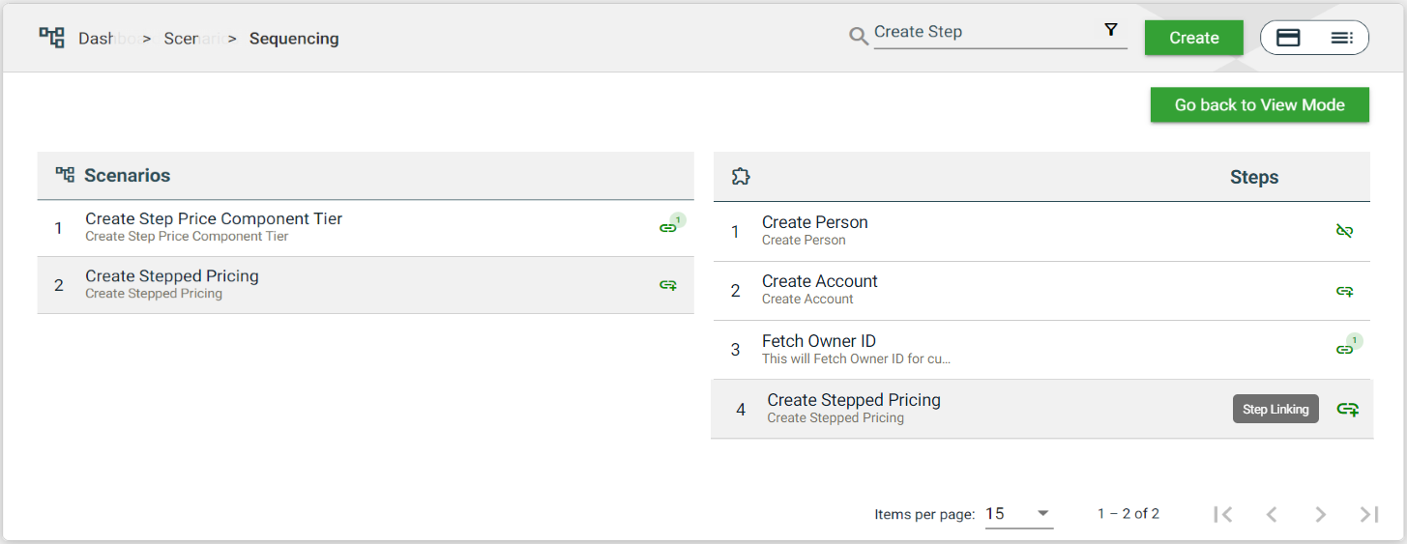Click Go back to View Mode
Viewport: 1407px width, 544px height.
point(1259,105)
